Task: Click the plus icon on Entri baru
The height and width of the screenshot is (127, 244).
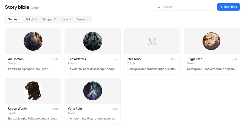Action: click(221, 7)
